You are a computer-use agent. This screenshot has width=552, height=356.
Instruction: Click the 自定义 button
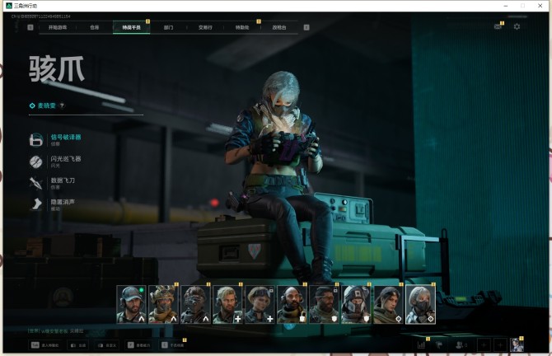(107, 345)
